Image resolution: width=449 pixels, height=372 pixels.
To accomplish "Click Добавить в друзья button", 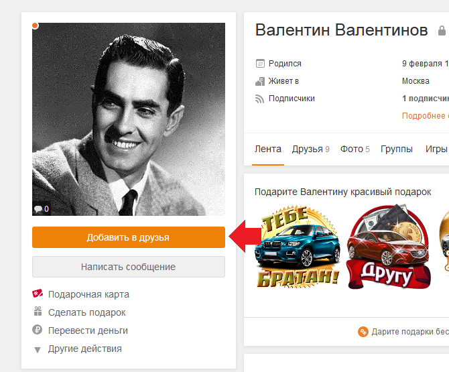I will (x=129, y=237).
